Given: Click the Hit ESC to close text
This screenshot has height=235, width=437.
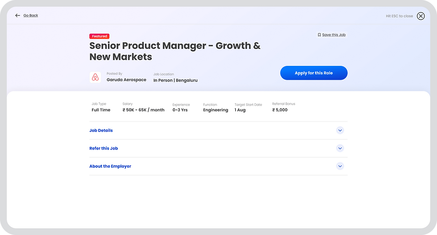Looking at the screenshot, I should point(400,16).
